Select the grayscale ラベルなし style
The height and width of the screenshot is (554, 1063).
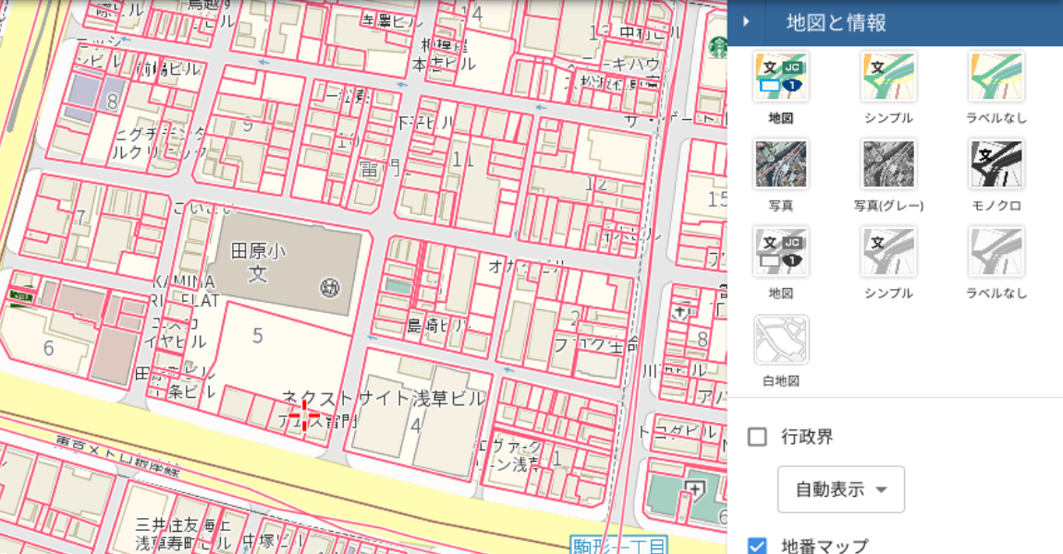click(x=996, y=250)
